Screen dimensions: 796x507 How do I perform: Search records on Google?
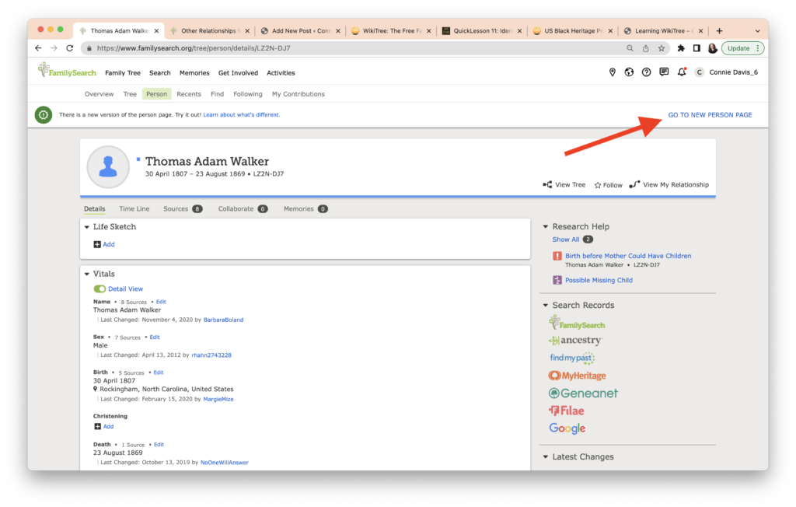click(x=567, y=428)
